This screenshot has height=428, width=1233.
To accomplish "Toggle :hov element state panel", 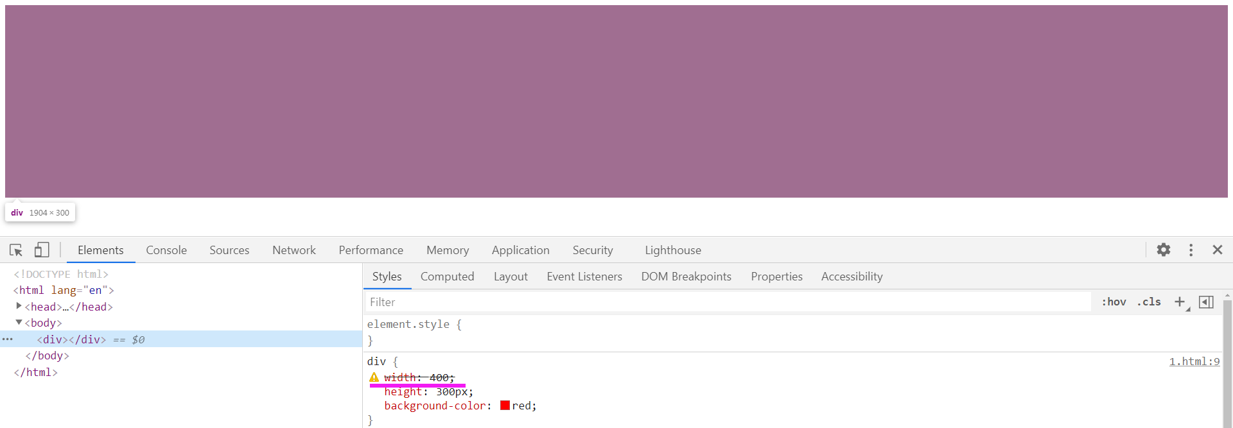I will click(x=1114, y=302).
